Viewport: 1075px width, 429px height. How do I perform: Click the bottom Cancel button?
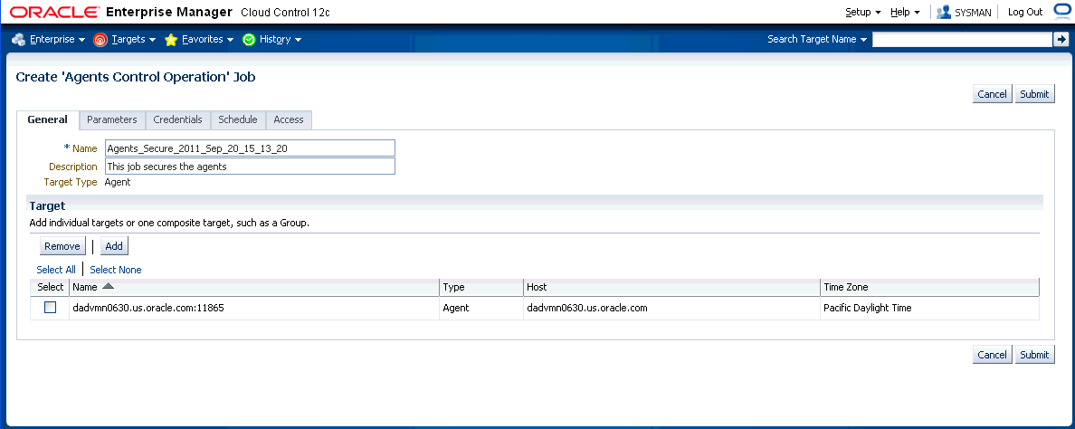pyautogui.click(x=992, y=354)
